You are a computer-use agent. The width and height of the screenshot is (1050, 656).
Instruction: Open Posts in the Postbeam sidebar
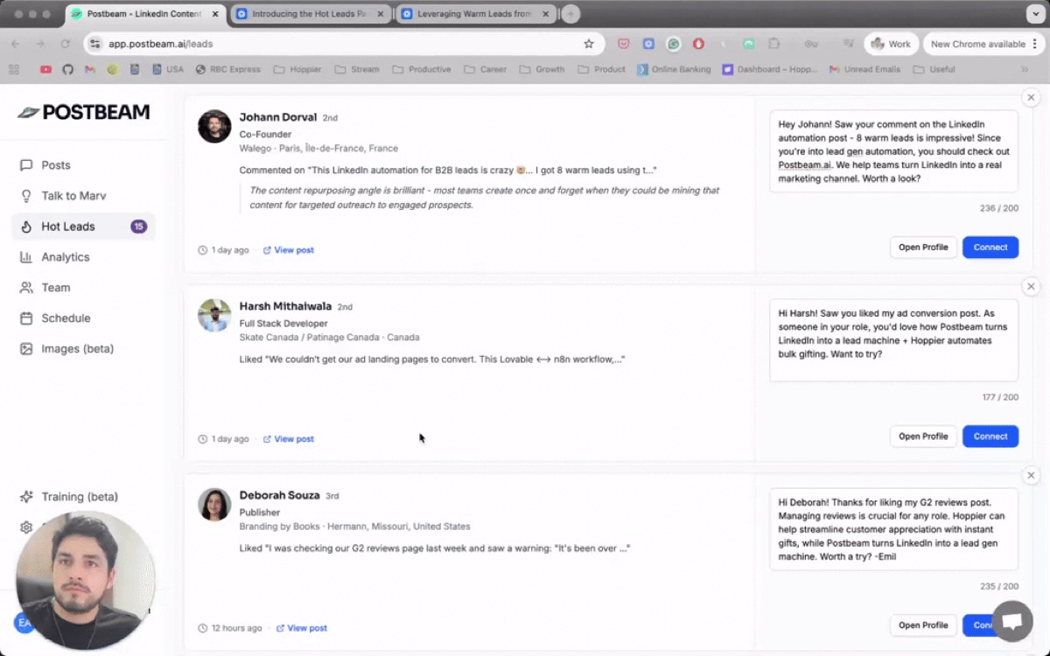pyautogui.click(x=56, y=165)
